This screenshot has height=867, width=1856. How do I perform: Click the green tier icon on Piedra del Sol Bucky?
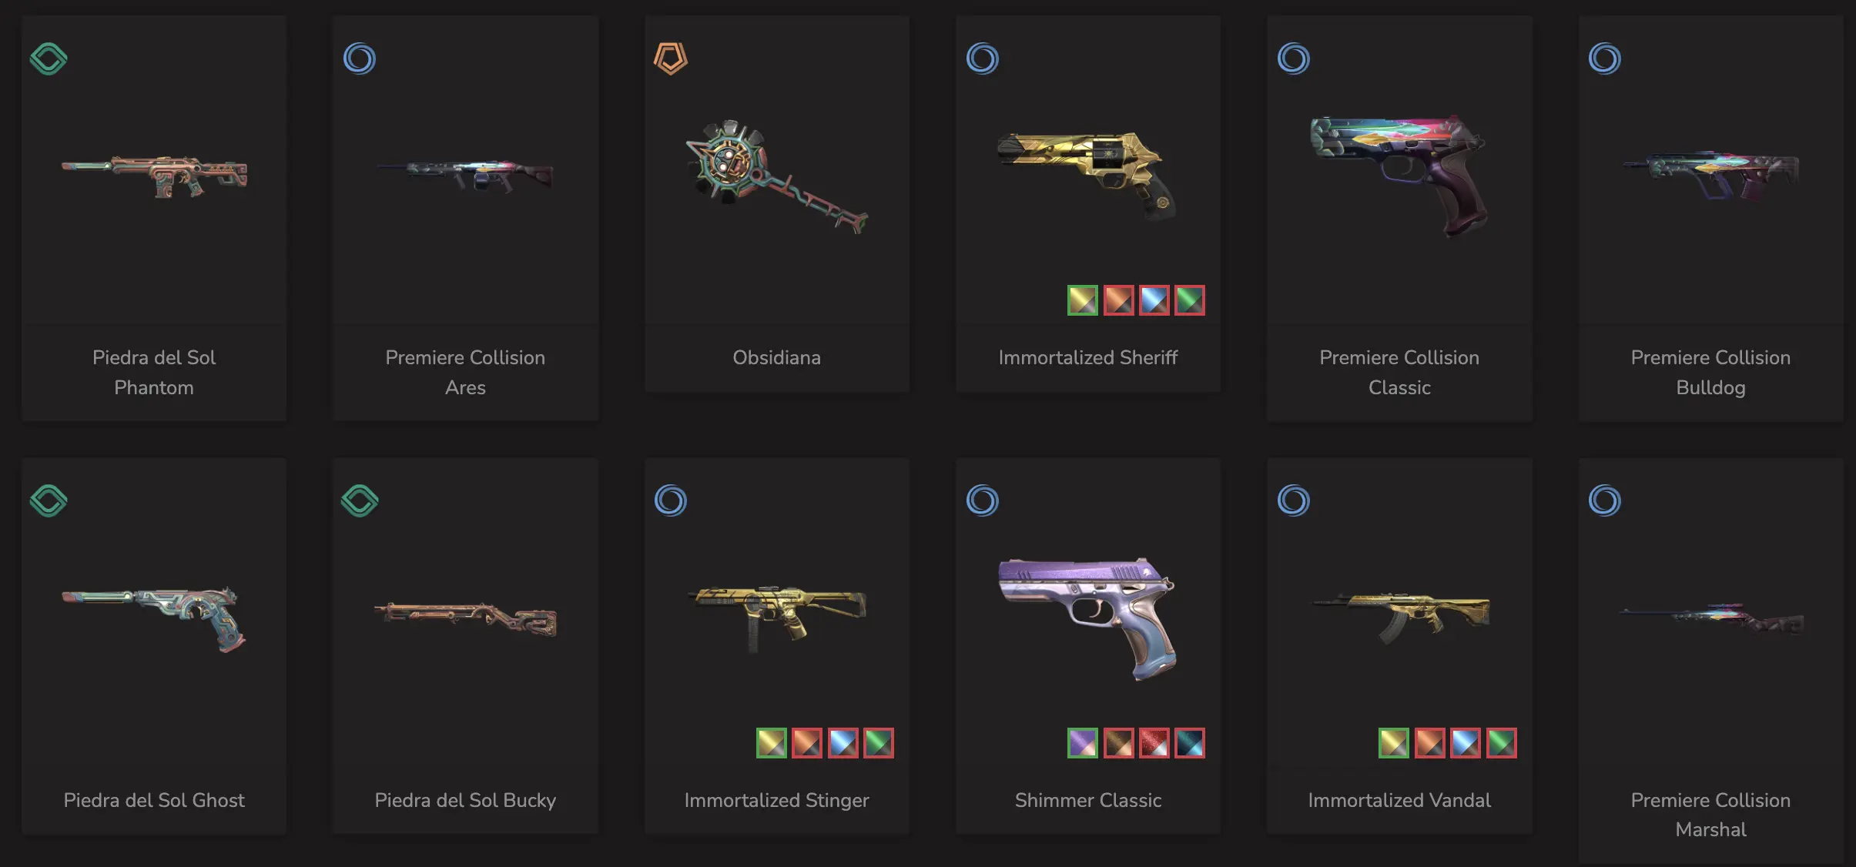point(360,500)
